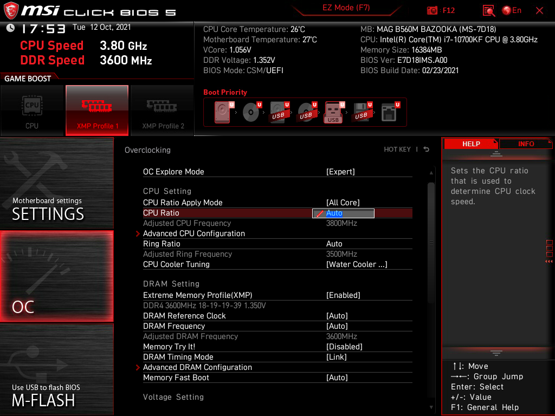Image resolution: width=555 pixels, height=416 pixels.
Task: Click the settings list scrollbar thumb
Action: (431, 242)
